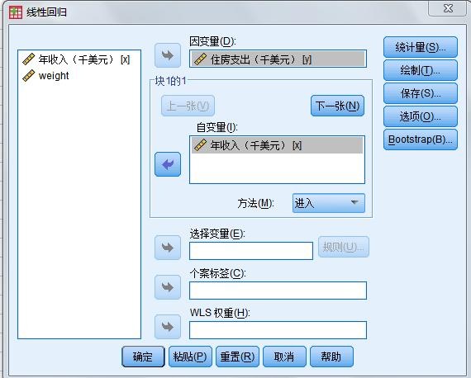Cancel with the 取消 button
471x378 pixels.
pyautogui.click(x=284, y=357)
